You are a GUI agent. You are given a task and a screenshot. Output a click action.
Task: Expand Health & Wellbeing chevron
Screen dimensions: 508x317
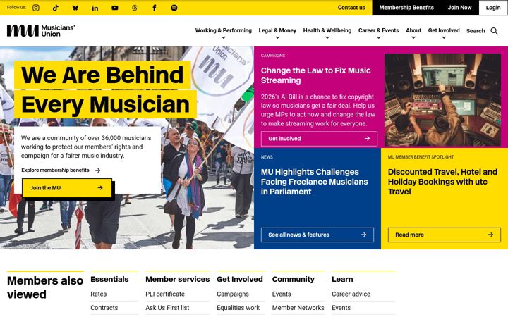pos(327,37)
